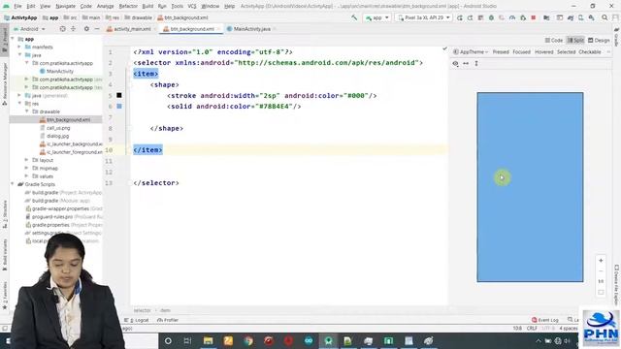Open the File menu
The height and width of the screenshot is (349, 621).
[x=17, y=6]
